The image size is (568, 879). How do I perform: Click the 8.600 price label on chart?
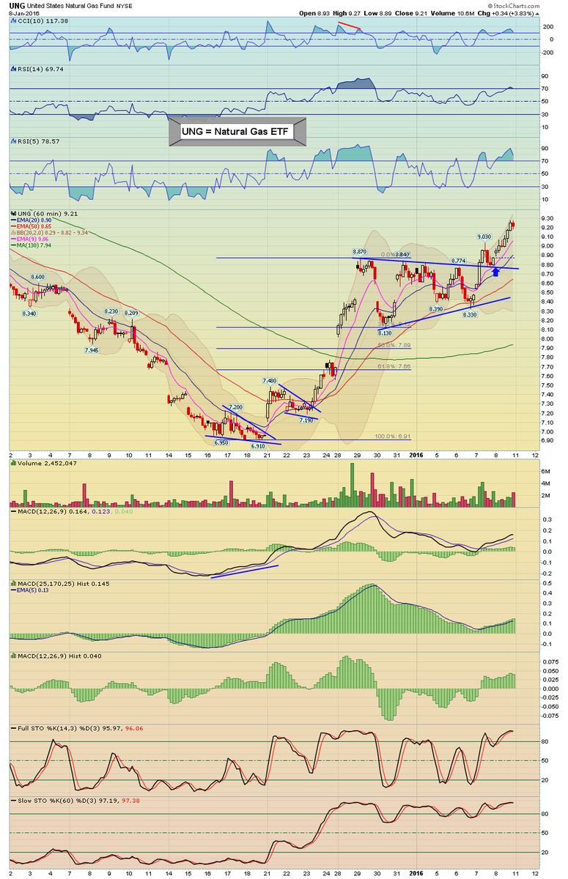[38, 277]
